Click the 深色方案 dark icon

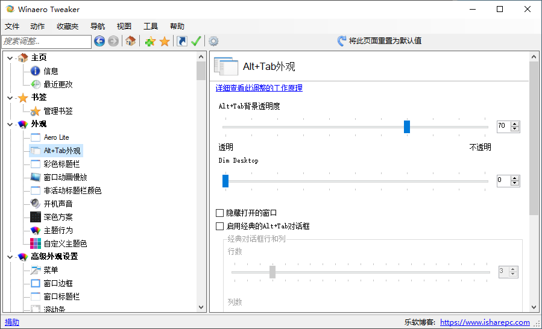point(35,217)
